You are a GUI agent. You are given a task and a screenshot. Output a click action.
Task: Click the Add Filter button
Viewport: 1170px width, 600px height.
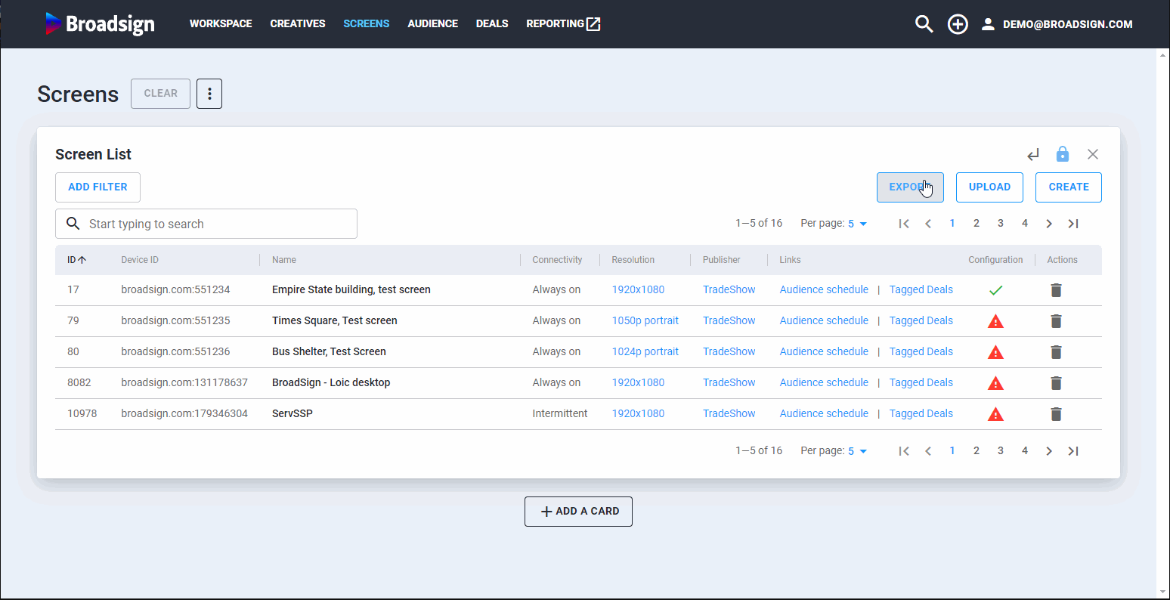pyautogui.click(x=97, y=187)
